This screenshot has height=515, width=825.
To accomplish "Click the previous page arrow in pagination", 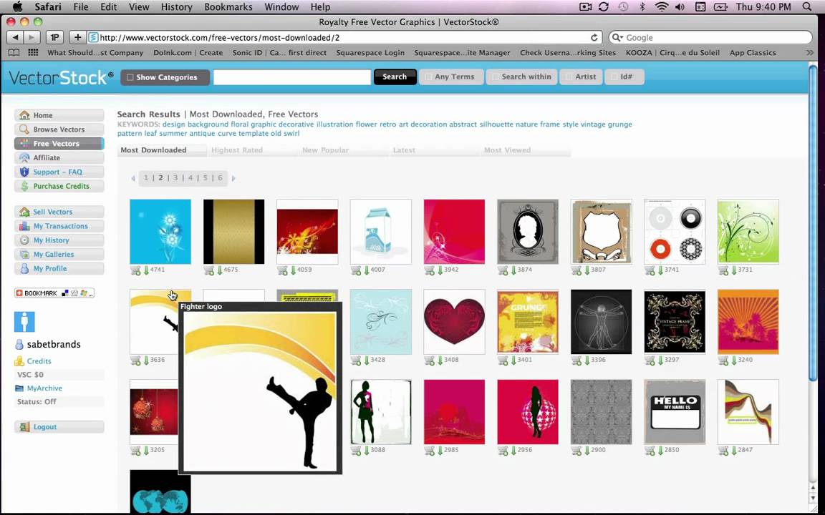I will coord(133,178).
